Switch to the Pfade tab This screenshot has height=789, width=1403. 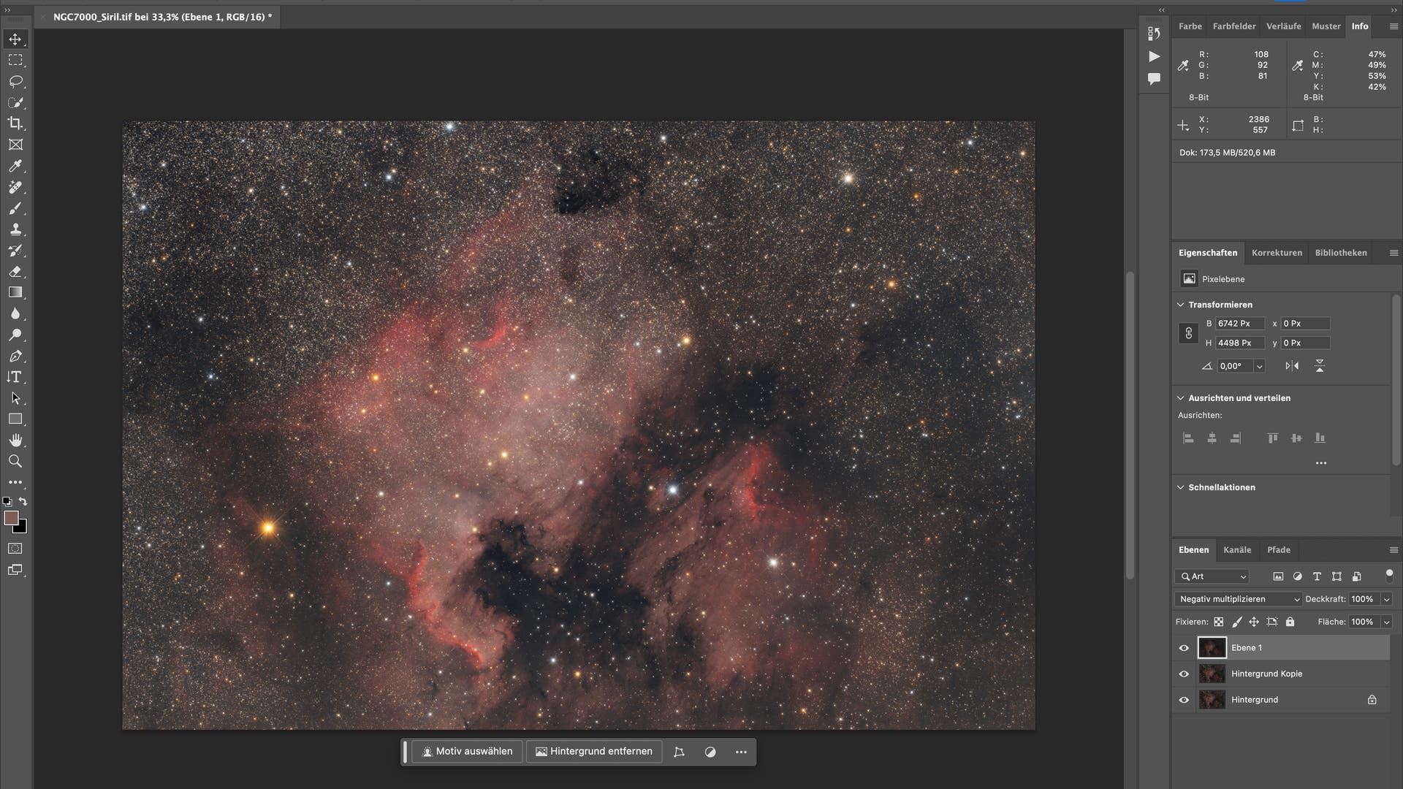[x=1278, y=550]
